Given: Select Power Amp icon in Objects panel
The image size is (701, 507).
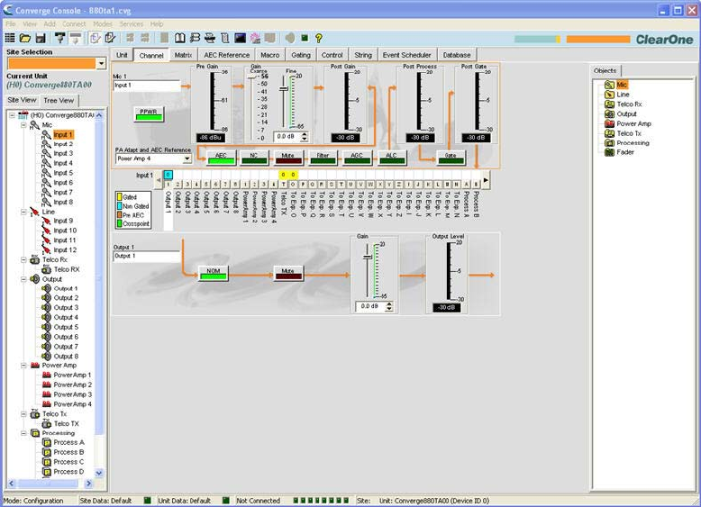Looking at the screenshot, I should pos(609,123).
